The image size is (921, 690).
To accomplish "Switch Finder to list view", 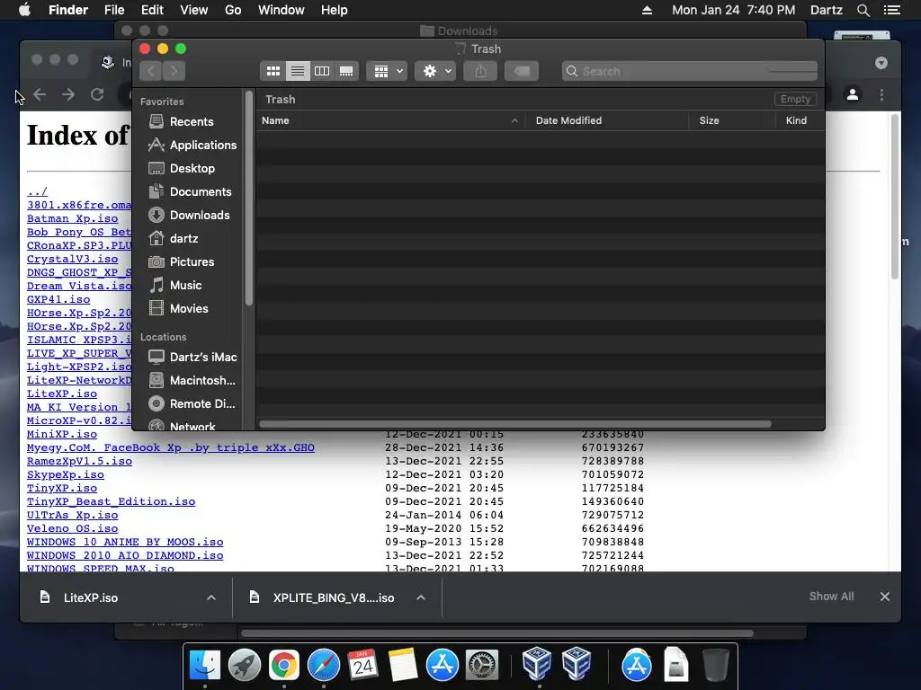I will (x=298, y=71).
